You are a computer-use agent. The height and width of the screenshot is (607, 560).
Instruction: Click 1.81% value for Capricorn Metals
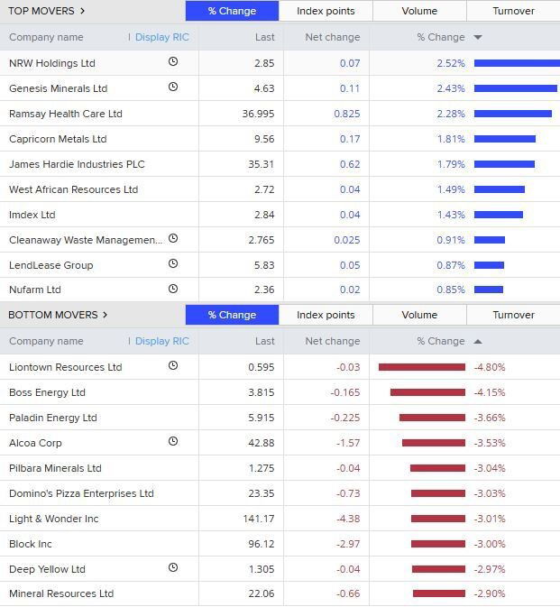pos(451,139)
